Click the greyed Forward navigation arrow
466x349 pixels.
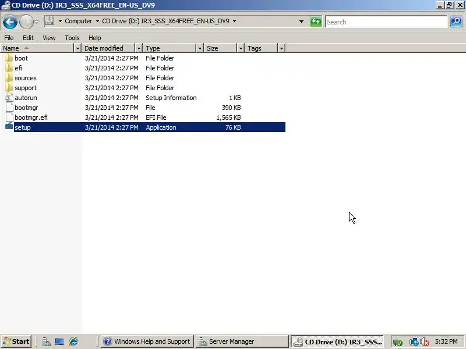pos(26,22)
